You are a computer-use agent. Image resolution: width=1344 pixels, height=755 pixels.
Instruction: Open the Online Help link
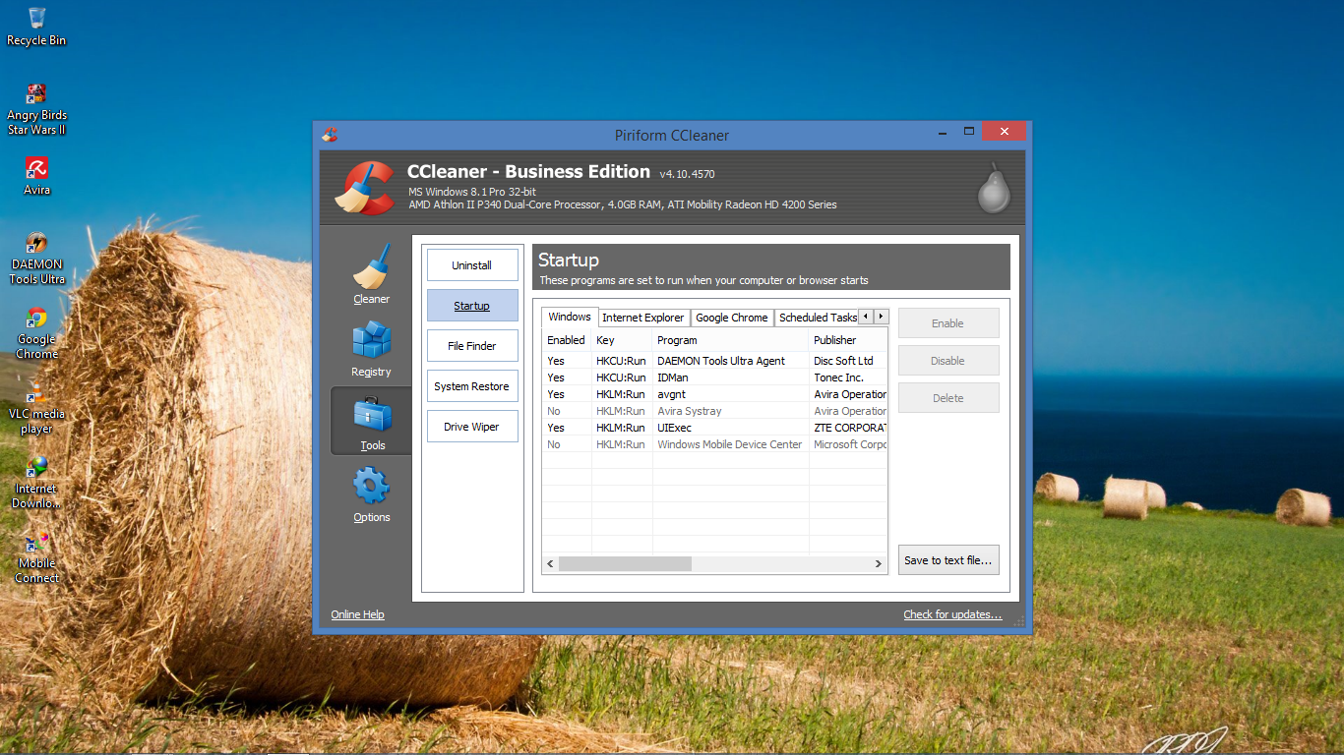tap(357, 614)
